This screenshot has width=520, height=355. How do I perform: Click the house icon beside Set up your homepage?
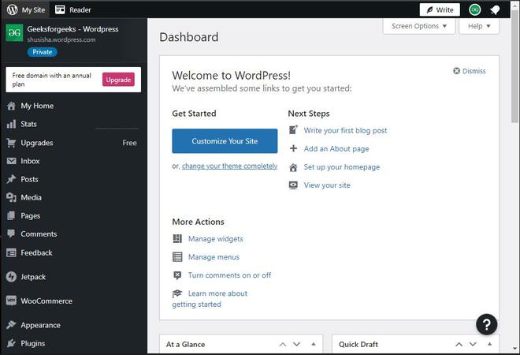pos(293,167)
